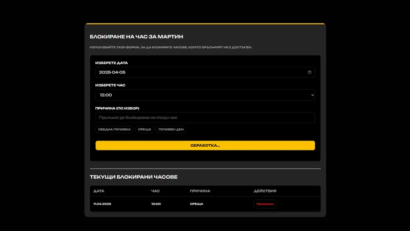410x231 pixels.
Task: Choose the ПОЧИВЕН ДЕН quick reason chip
Action: tap(171, 129)
